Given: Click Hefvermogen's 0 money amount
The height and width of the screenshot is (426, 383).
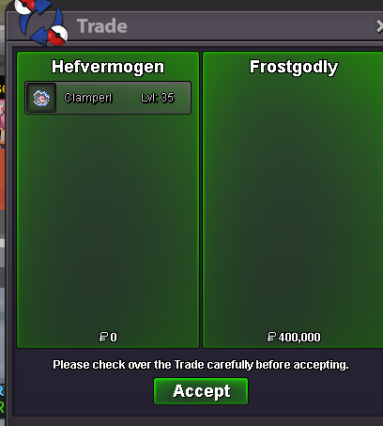Looking at the screenshot, I should [x=114, y=338].
